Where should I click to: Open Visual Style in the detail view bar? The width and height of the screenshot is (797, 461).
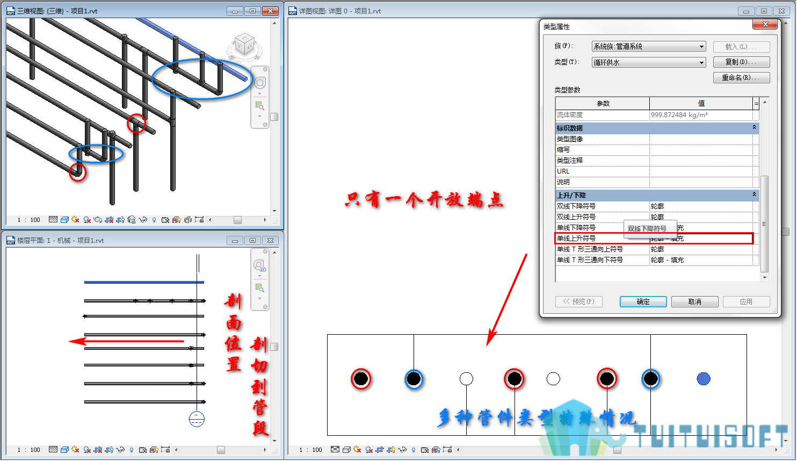[346, 450]
